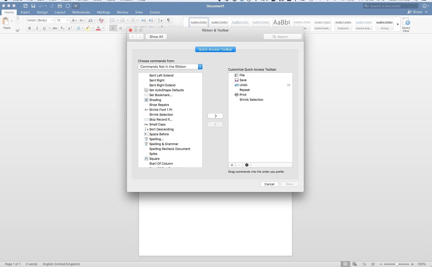432x267 pixels.
Task: Select the Quick Access Toolbar tab
Action: 215,49
